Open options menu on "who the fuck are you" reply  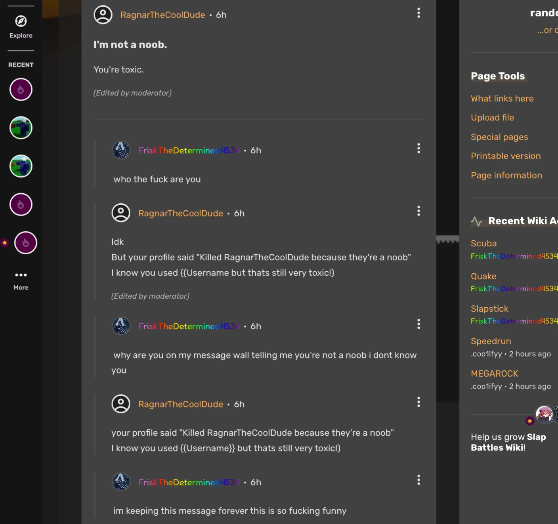coord(418,149)
